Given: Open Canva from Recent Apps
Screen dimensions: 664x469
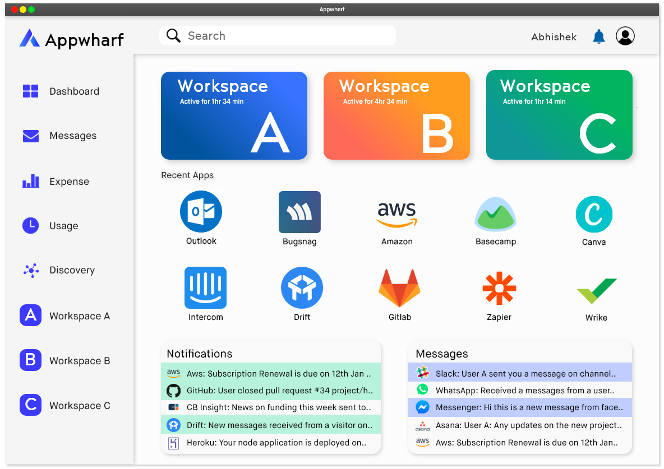Looking at the screenshot, I should click(594, 215).
